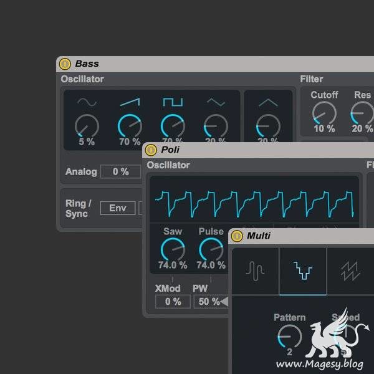Click the sub oscillator triangle icon in Bass

(267, 102)
